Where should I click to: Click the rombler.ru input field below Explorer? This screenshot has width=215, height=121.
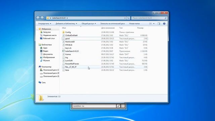coord(94,106)
